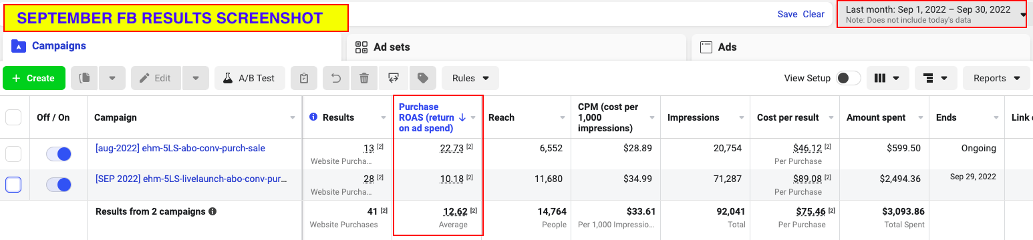The width and height of the screenshot is (1033, 240).
Task: Check the SEP 2022 campaign row checkbox
Action: (x=13, y=185)
